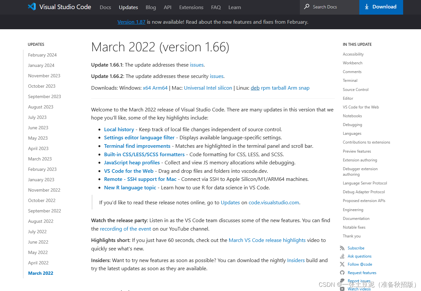Click the GitHub icon beside Request features
The image size is (421, 291).
(x=342, y=273)
